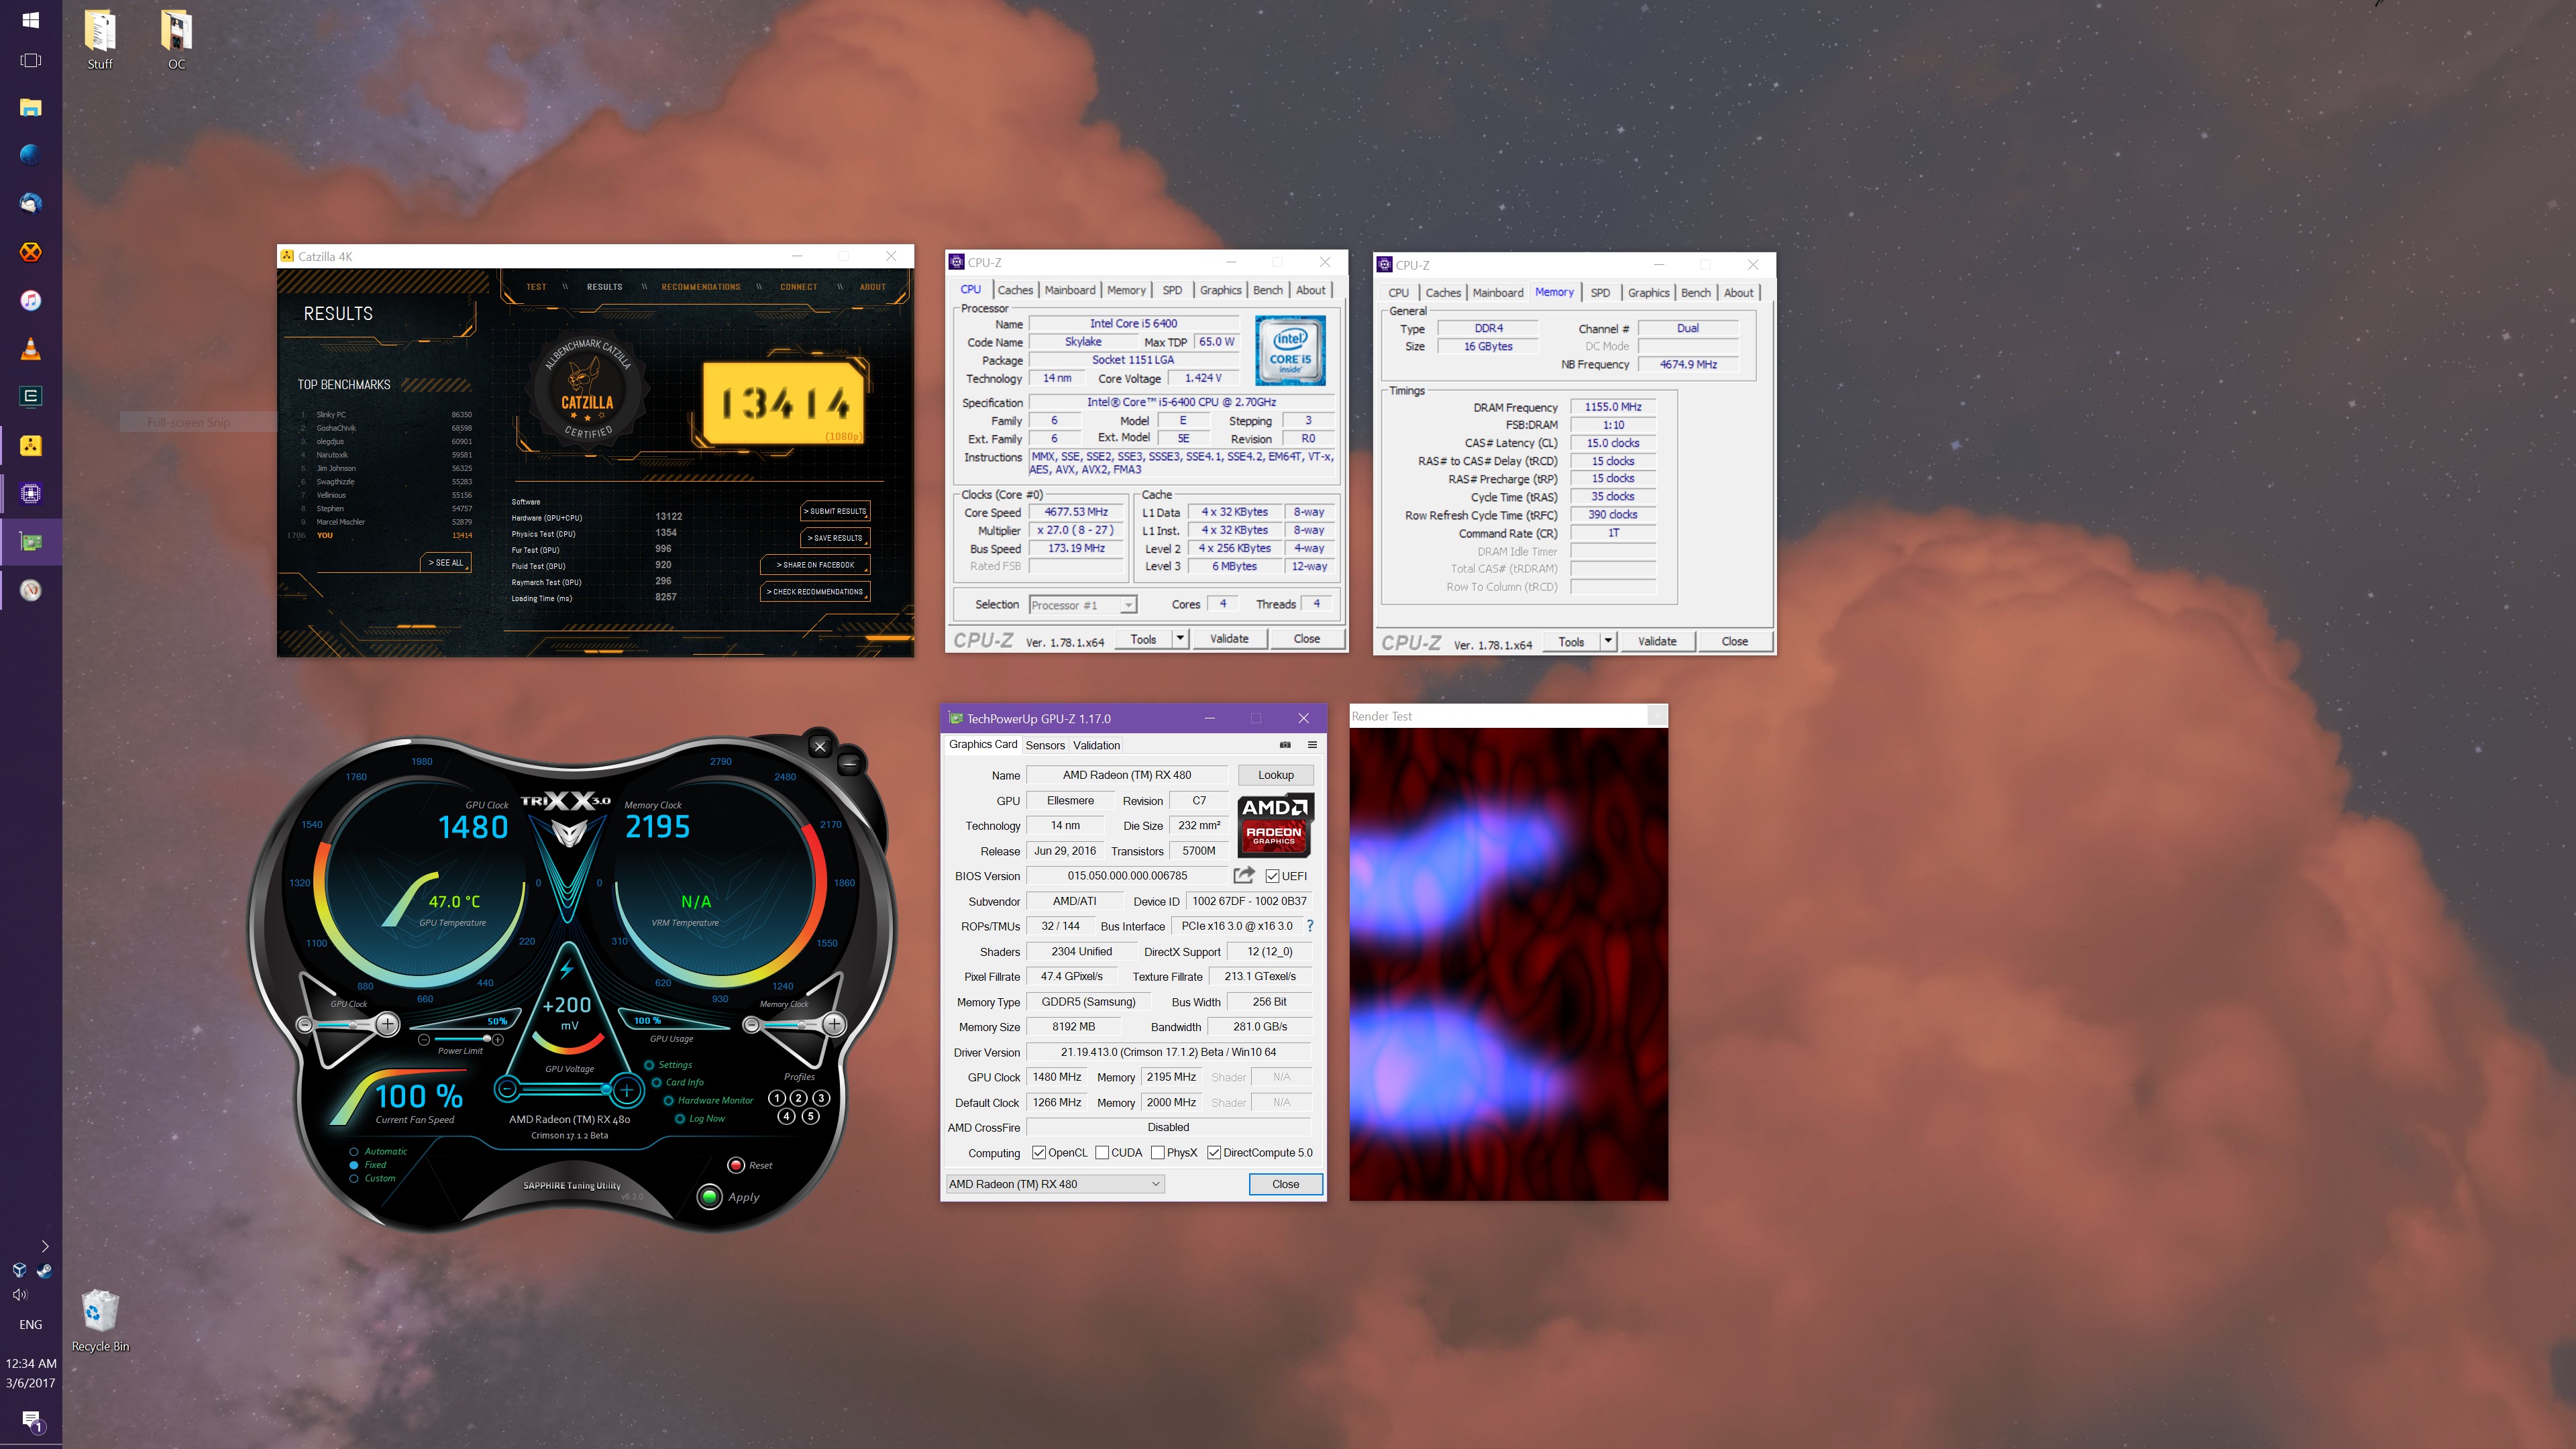Click SHARE ON FACEBOOK in Catzilla
Viewport: 2576px width, 1449px height.
[x=816, y=565]
